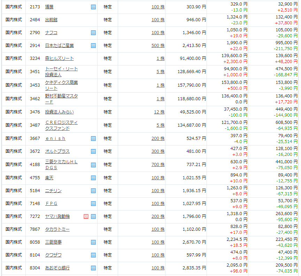Open calendar icon for ヤマハ発動機 row
This screenshot has height=276, width=301.
point(93,216)
